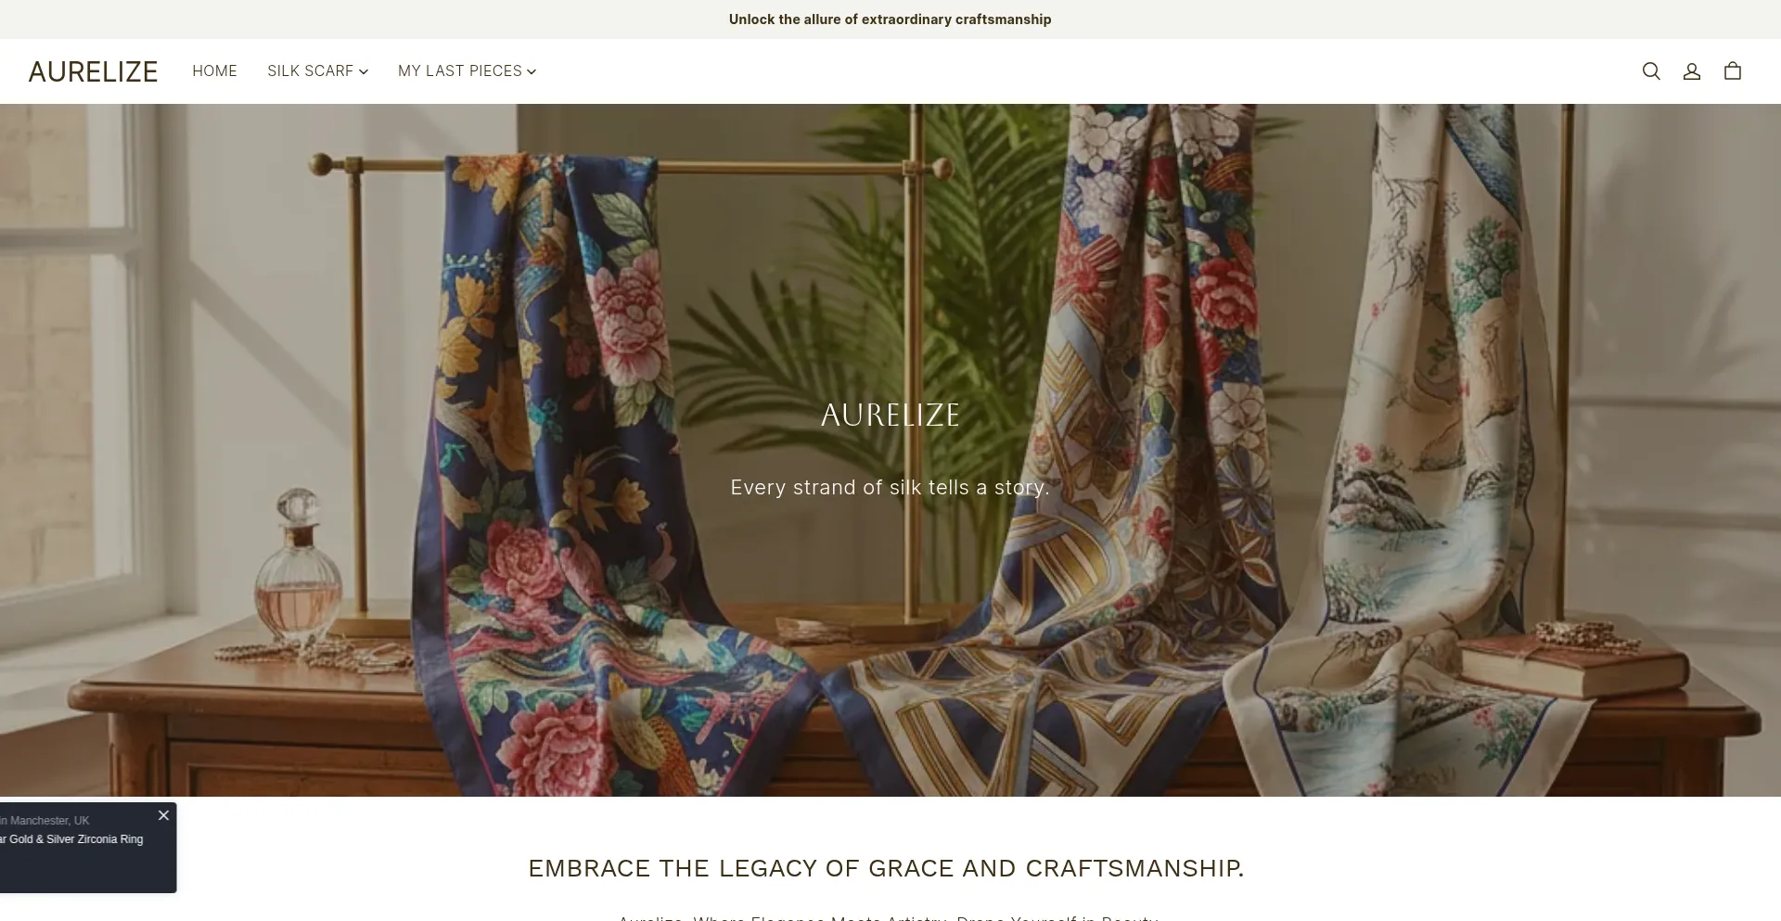Click the AURELIZE logo in header
Screen dimensions: 1781x921
tap(93, 71)
